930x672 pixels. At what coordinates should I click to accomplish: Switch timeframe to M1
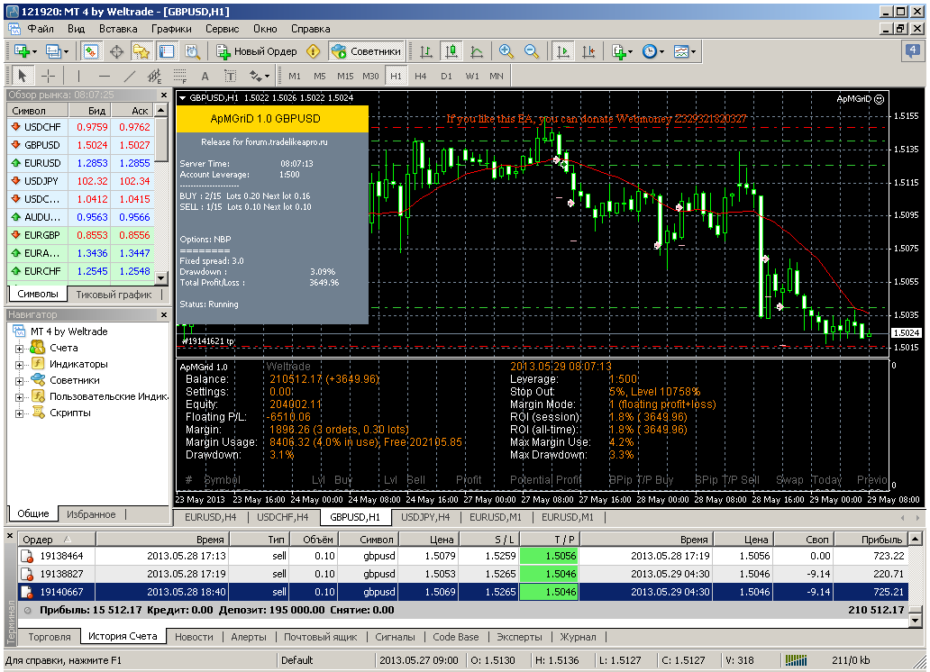[x=295, y=76]
